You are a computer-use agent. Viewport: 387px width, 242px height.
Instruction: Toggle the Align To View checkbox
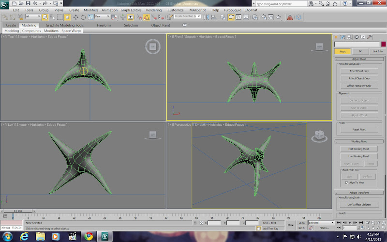(347, 183)
